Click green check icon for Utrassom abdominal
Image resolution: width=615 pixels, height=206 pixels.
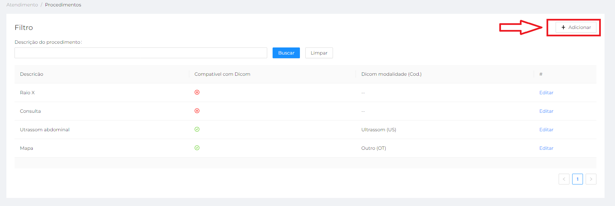(197, 129)
